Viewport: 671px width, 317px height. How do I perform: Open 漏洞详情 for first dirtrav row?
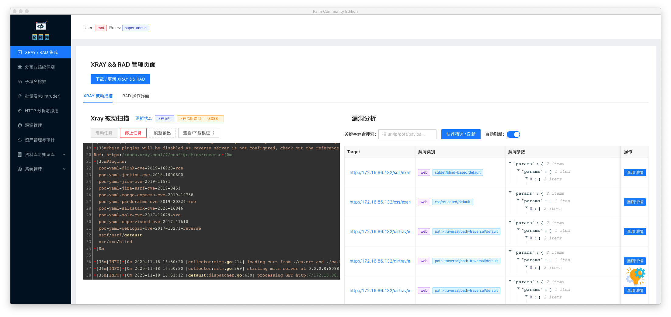(635, 232)
